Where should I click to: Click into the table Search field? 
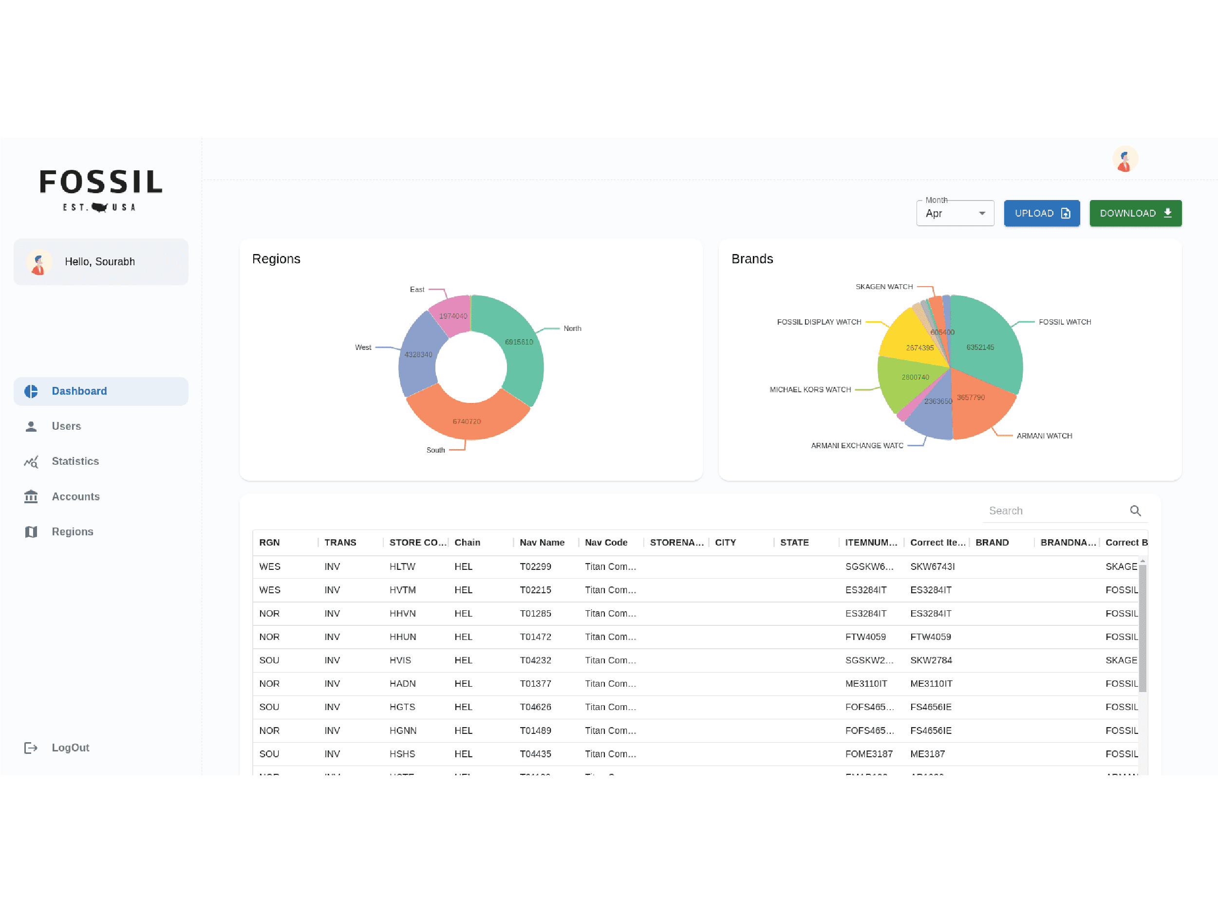[1052, 511]
